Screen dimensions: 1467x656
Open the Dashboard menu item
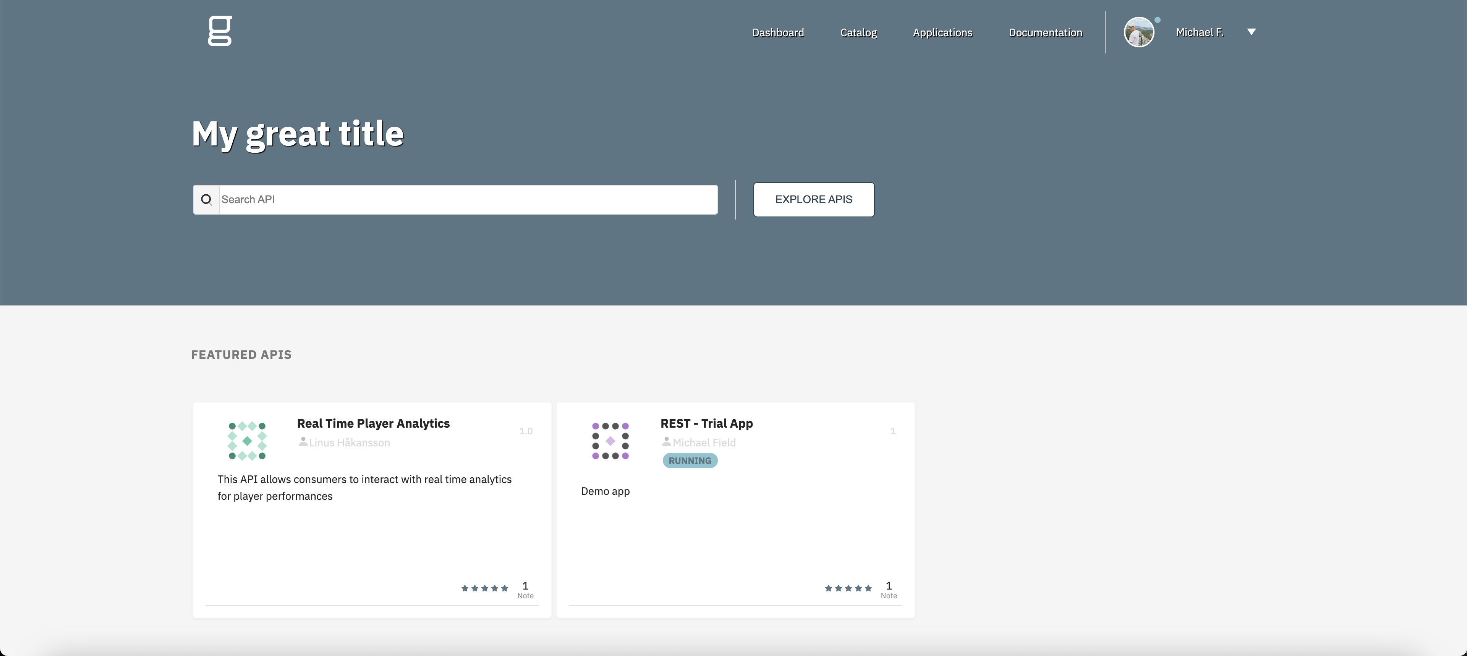777,32
